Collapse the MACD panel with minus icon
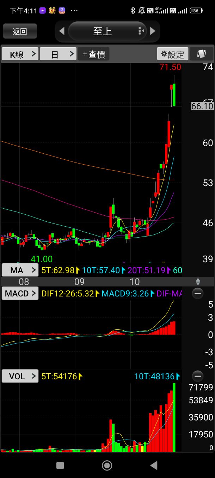Screen dimensions: 215x478 [x=198, y=293]
